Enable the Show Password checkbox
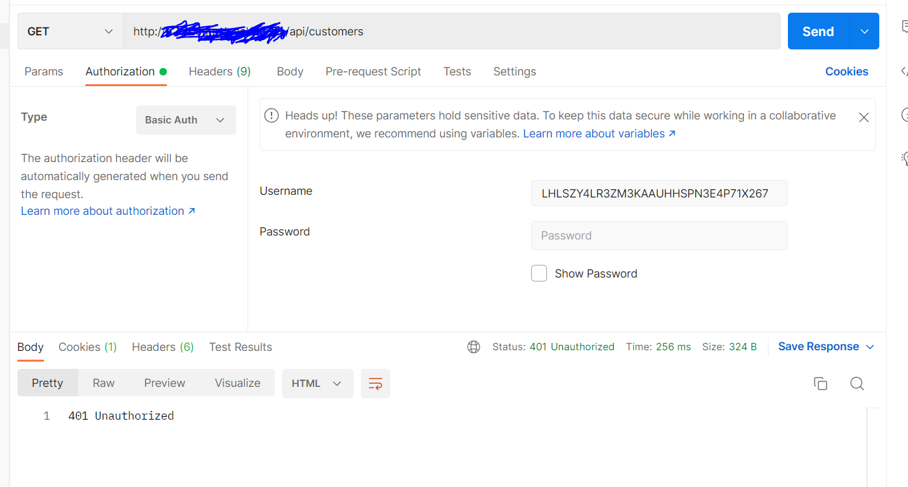 (539, 273)
